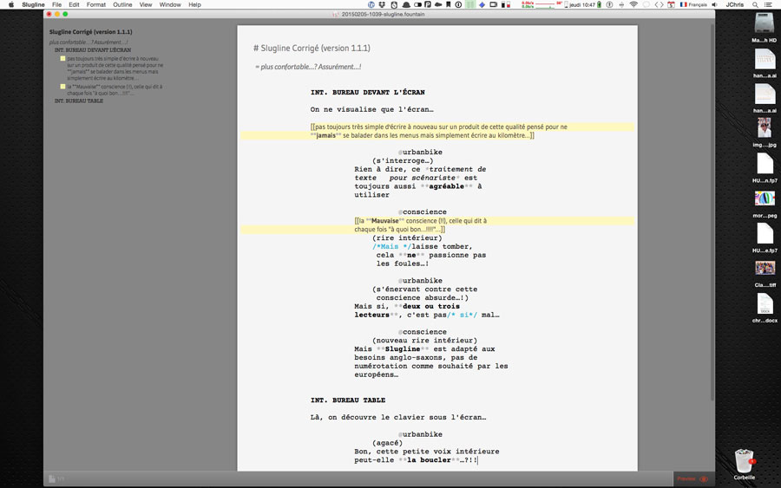Select 'INT. BUREAU TABLE' in outline sidebar
The image size is (781, 488).
pyautogui.click(x=79, y=101)
